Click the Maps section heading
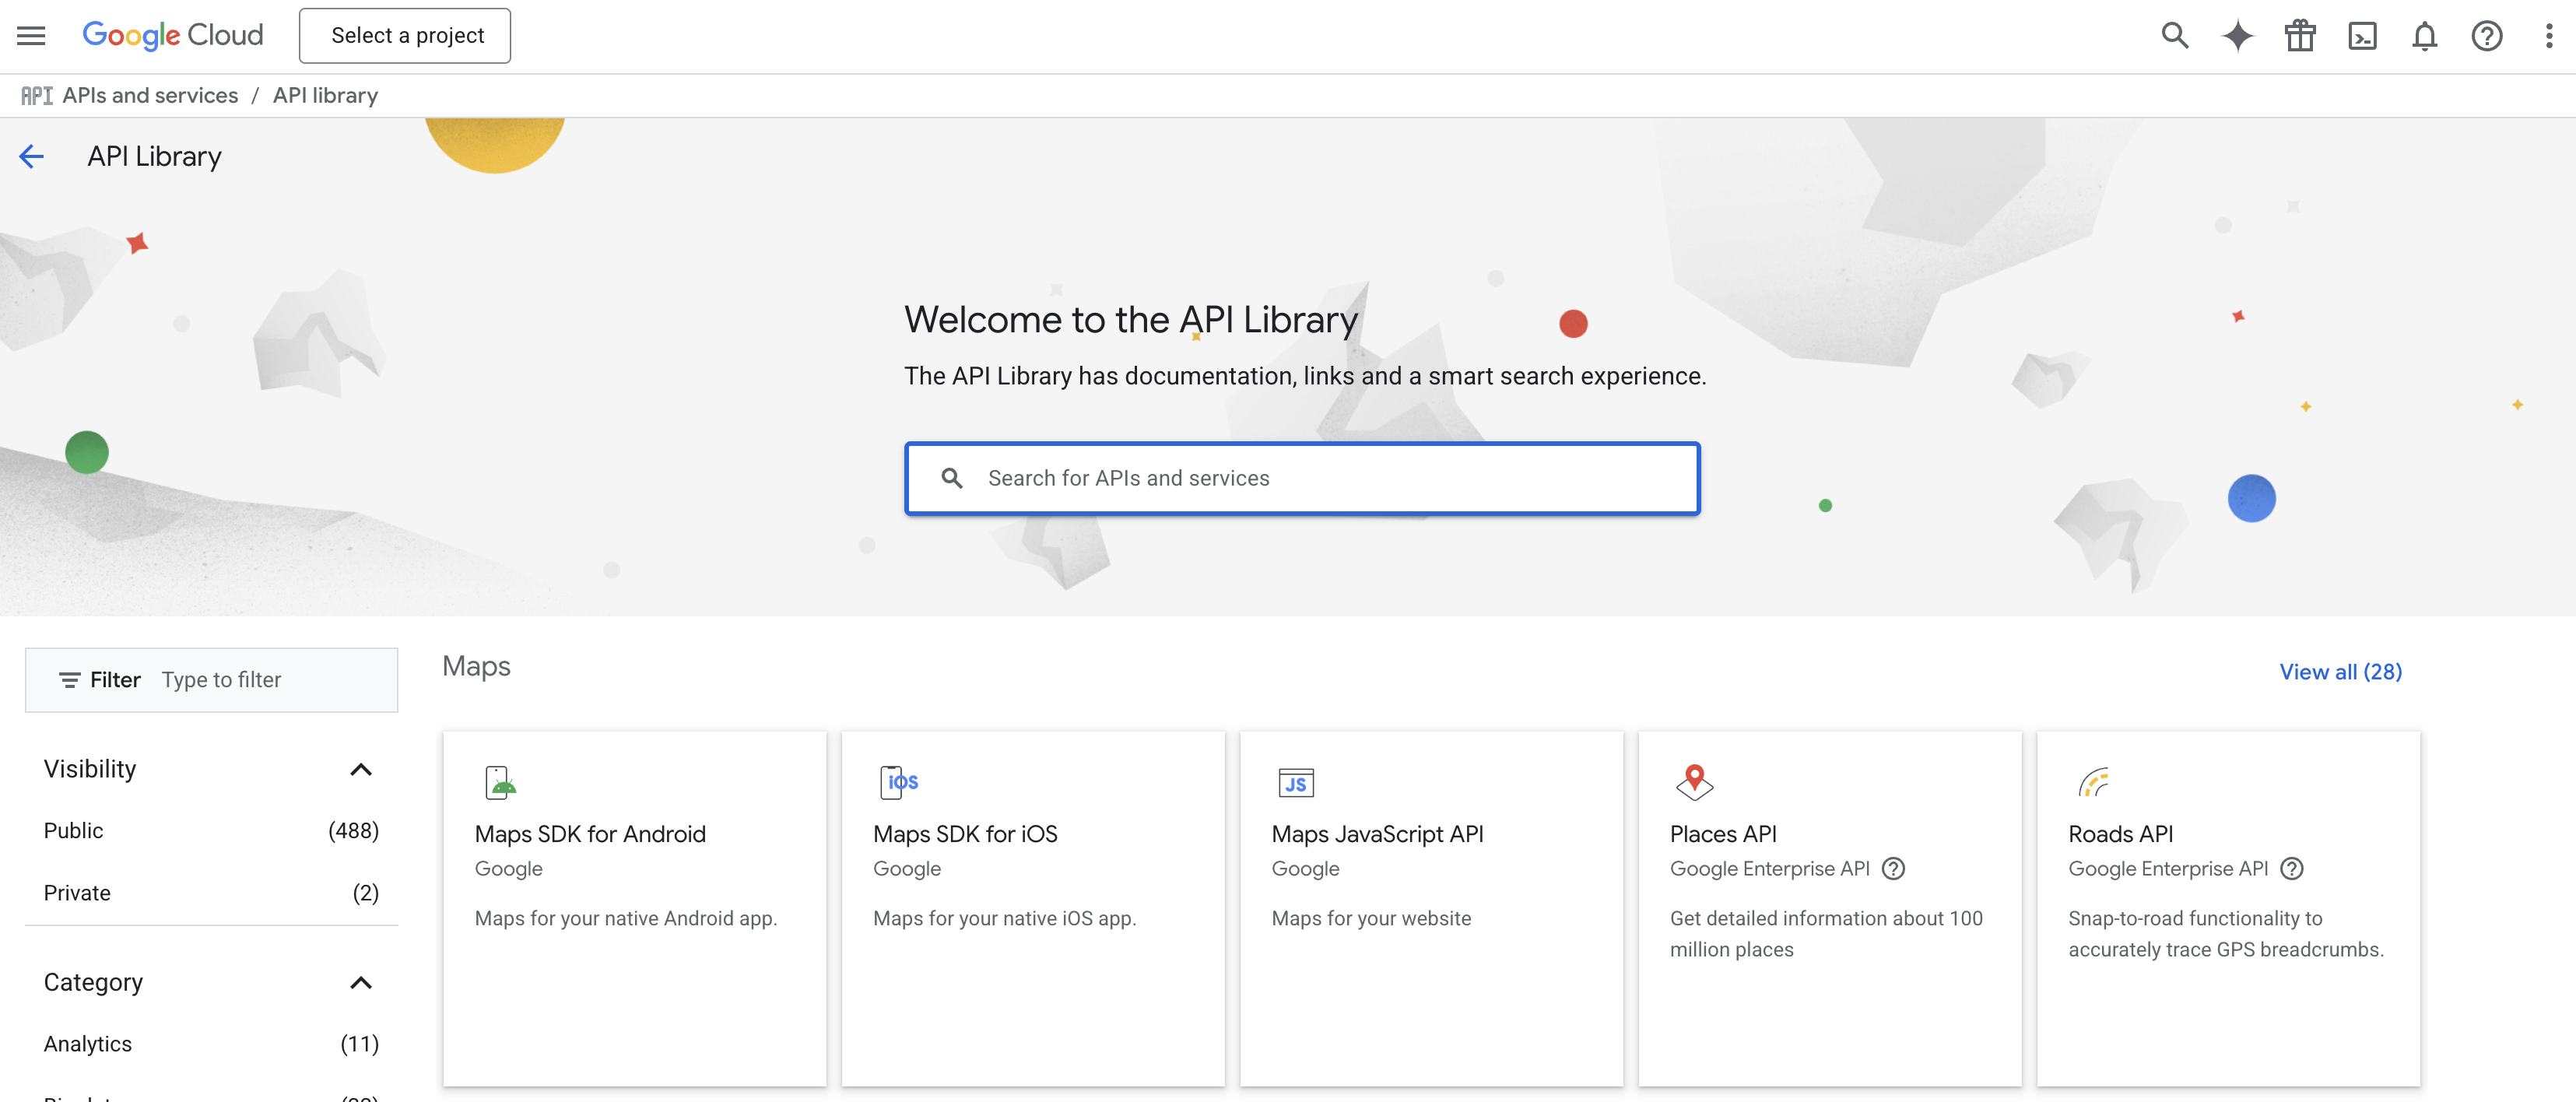This screenshot has height=1102, width=2576. coord(476,666)
